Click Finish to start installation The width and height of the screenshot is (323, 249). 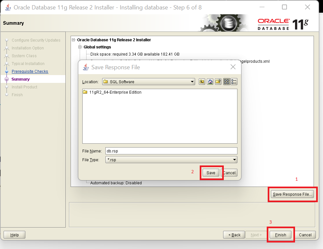(x=281, y=235)
